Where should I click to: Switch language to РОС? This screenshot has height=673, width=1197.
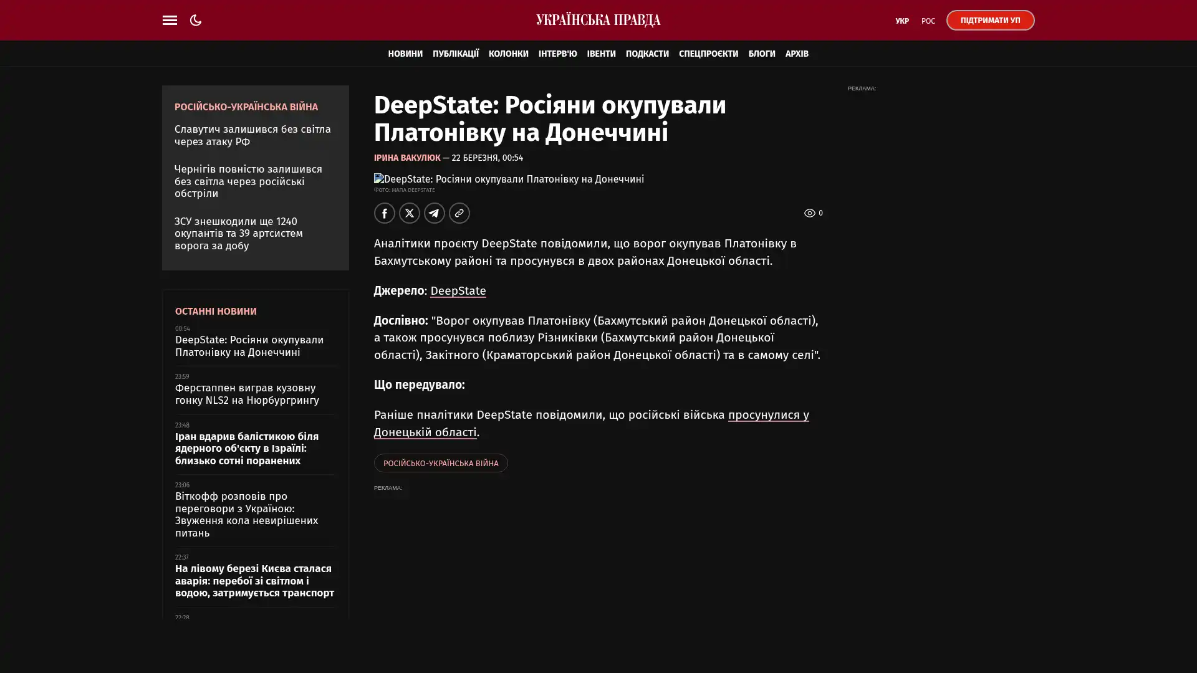pos(928,21)
